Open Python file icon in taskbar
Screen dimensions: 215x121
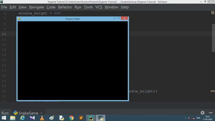(61, 118)
